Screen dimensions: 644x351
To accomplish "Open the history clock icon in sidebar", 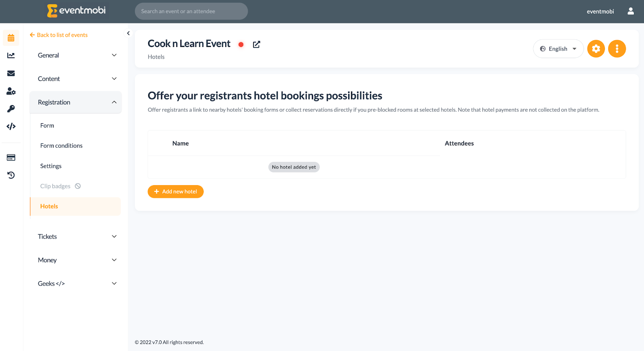I will [x=11, y=175].
